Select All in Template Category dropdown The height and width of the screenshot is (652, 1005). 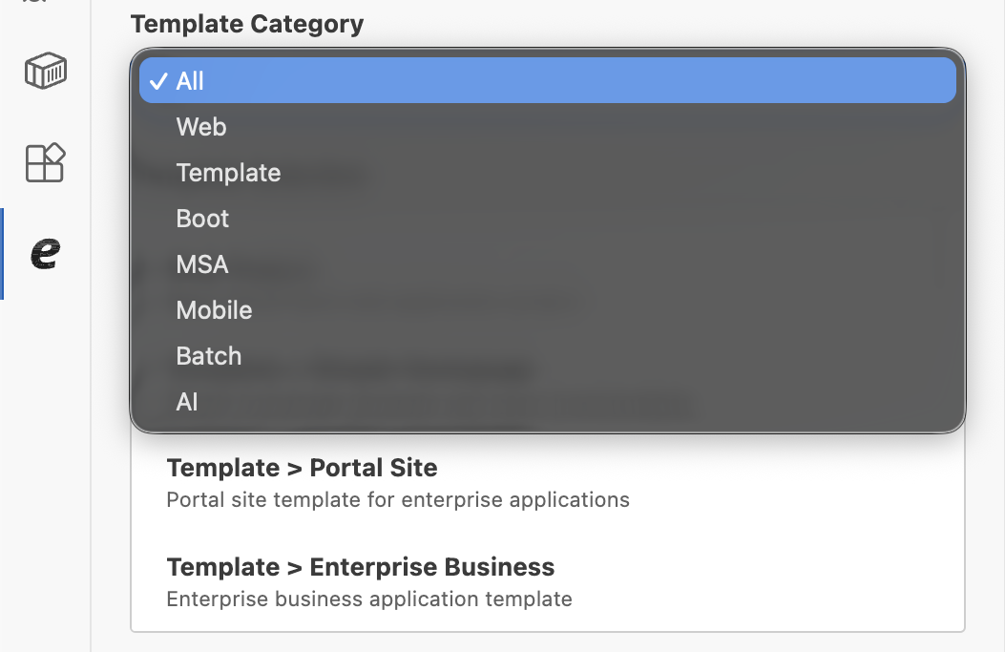pos(190,81)
